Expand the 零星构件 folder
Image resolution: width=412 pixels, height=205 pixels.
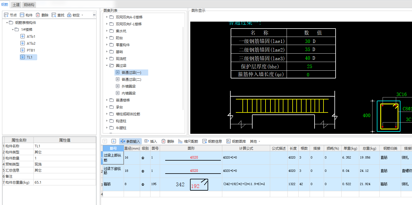coord(107,45)
